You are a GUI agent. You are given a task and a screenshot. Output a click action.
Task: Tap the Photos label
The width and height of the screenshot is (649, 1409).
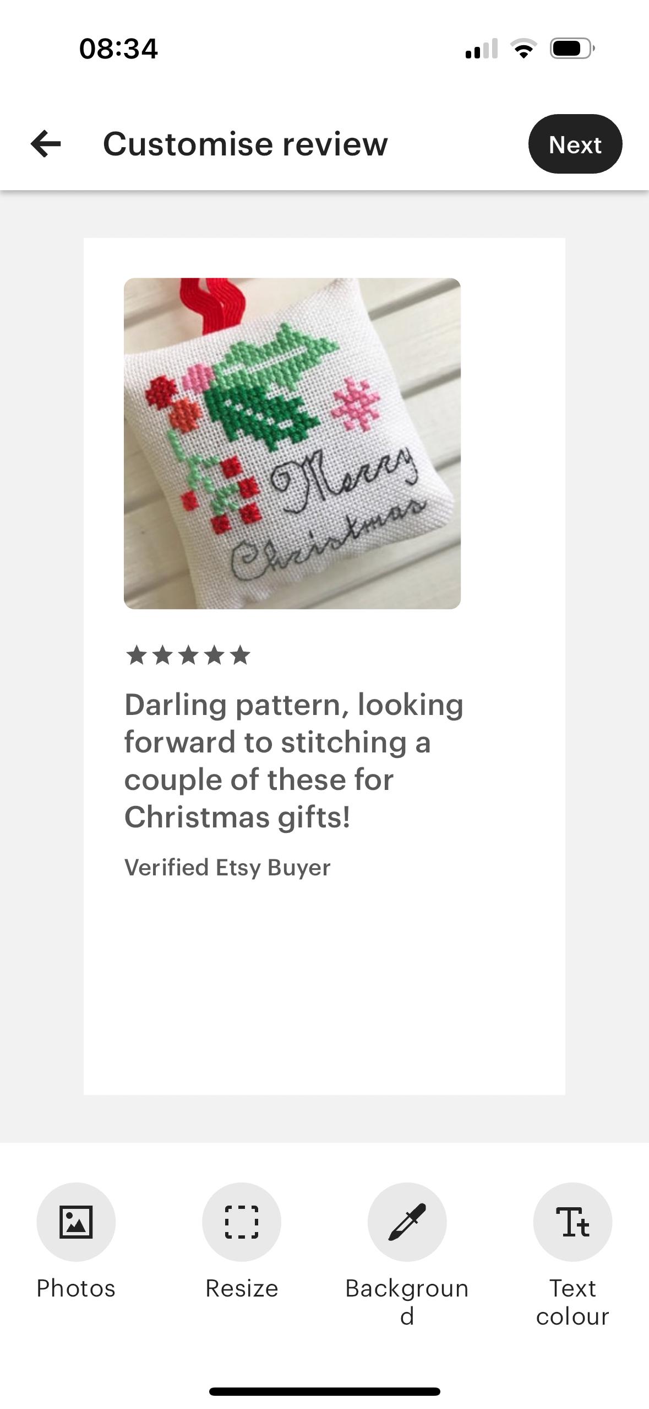coord(76,1288)
